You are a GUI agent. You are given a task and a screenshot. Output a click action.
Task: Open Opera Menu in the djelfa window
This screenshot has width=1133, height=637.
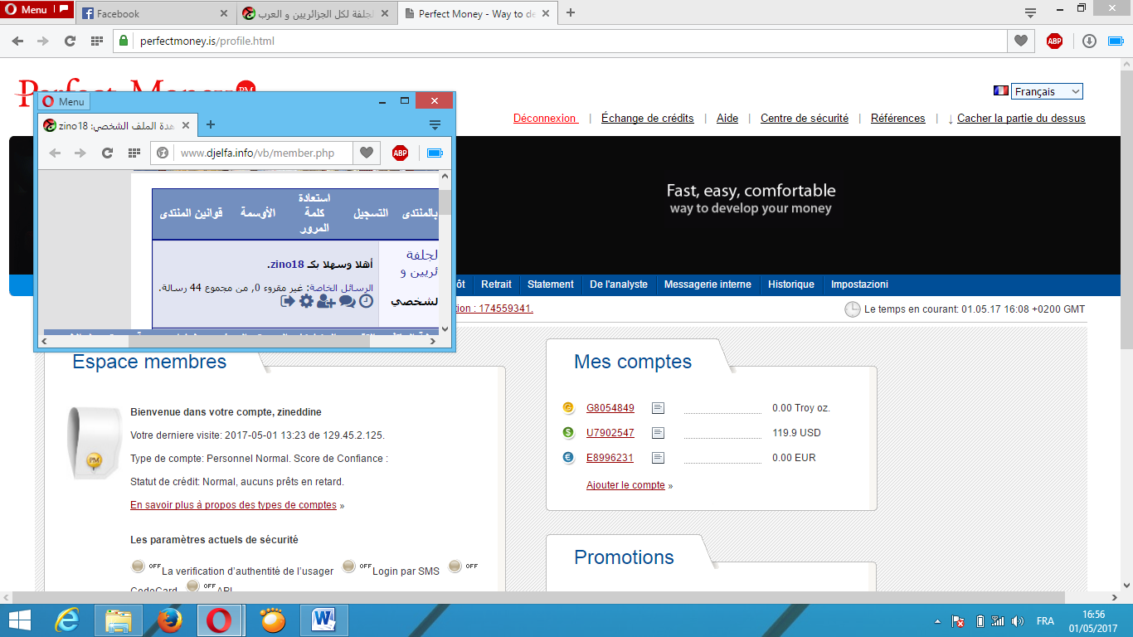point(65,101)
